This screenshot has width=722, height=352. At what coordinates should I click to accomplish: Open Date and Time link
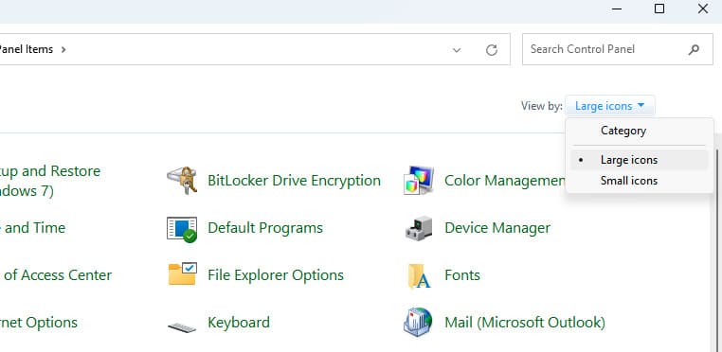click(33, 228)
